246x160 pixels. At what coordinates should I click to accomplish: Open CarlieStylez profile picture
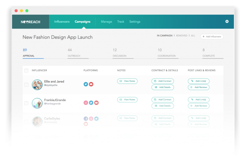point(37,122)
